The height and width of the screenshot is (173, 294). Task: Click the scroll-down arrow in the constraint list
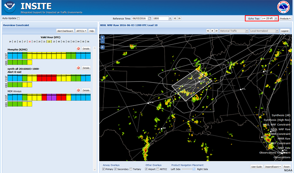94,170
